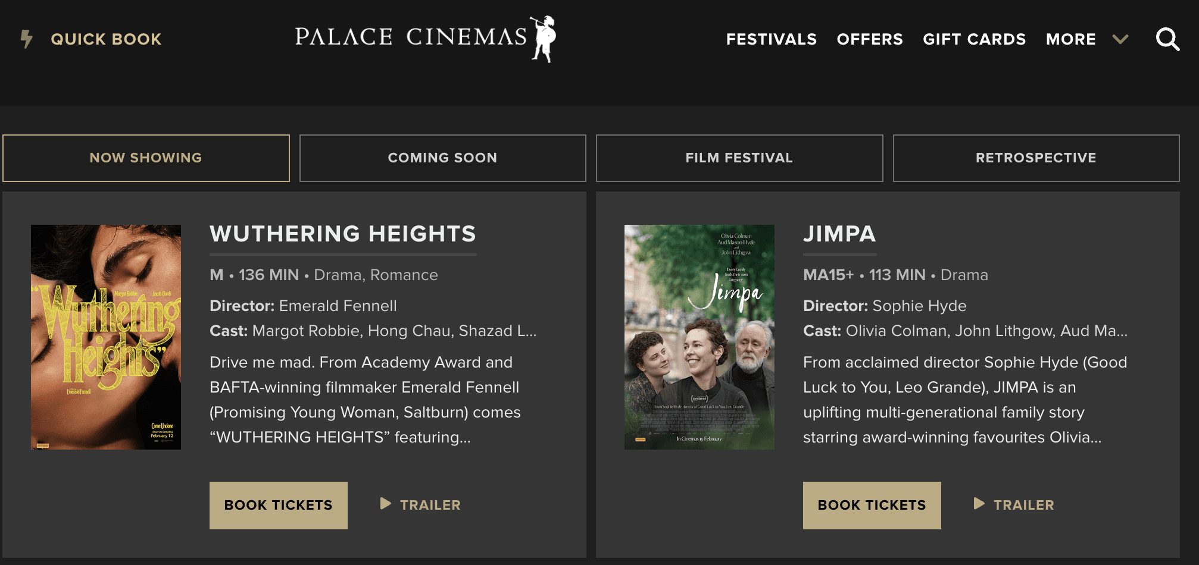Viewport: 1199px width, 565px height.
Task: Click the Quick Book lightning bolt icon
Action: tap(27, 39)
